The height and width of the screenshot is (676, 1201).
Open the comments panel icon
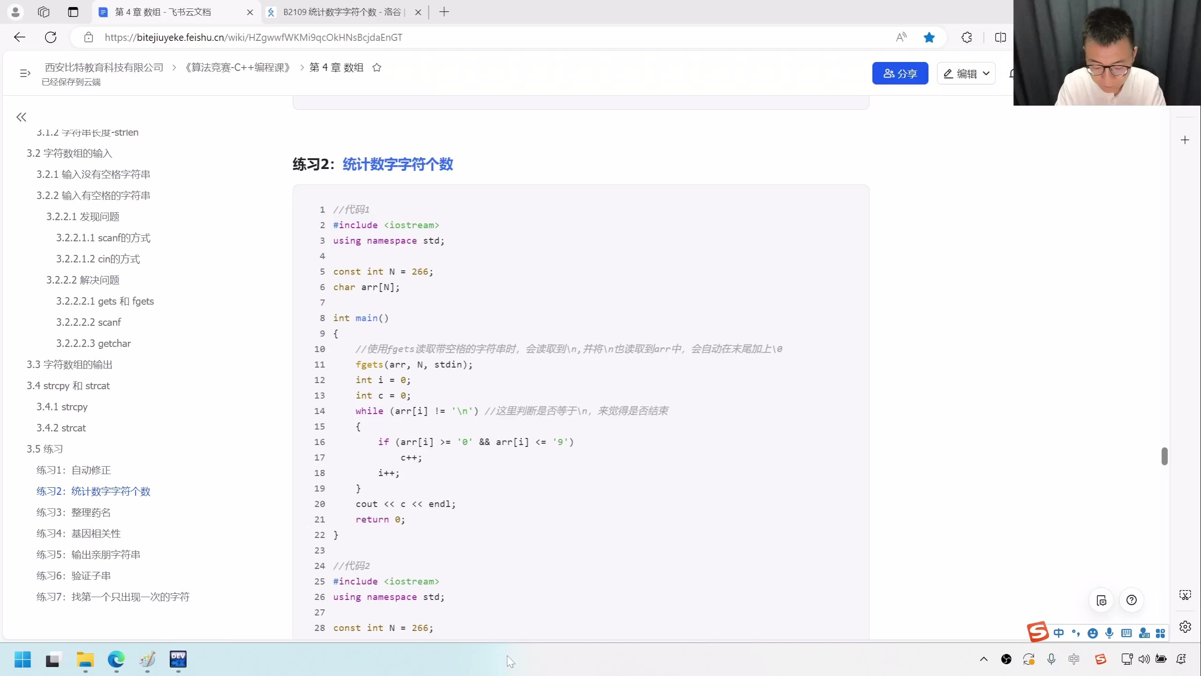[1102, 600]
